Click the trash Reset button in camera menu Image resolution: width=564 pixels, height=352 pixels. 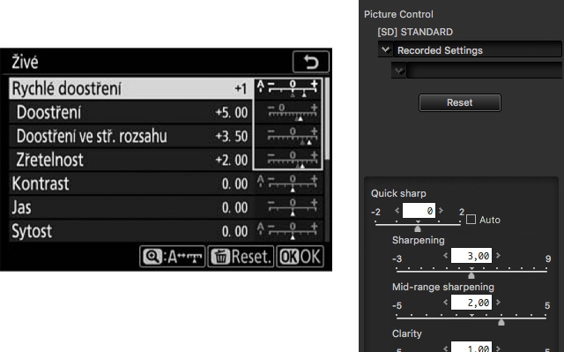click(x=241, y=257)
